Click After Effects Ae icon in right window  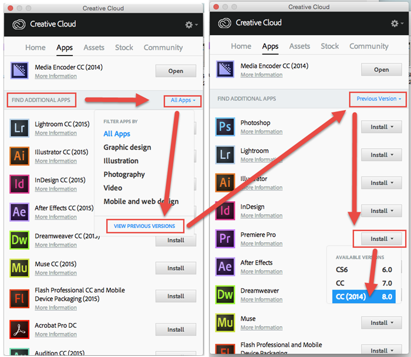(x=225, y=267)
